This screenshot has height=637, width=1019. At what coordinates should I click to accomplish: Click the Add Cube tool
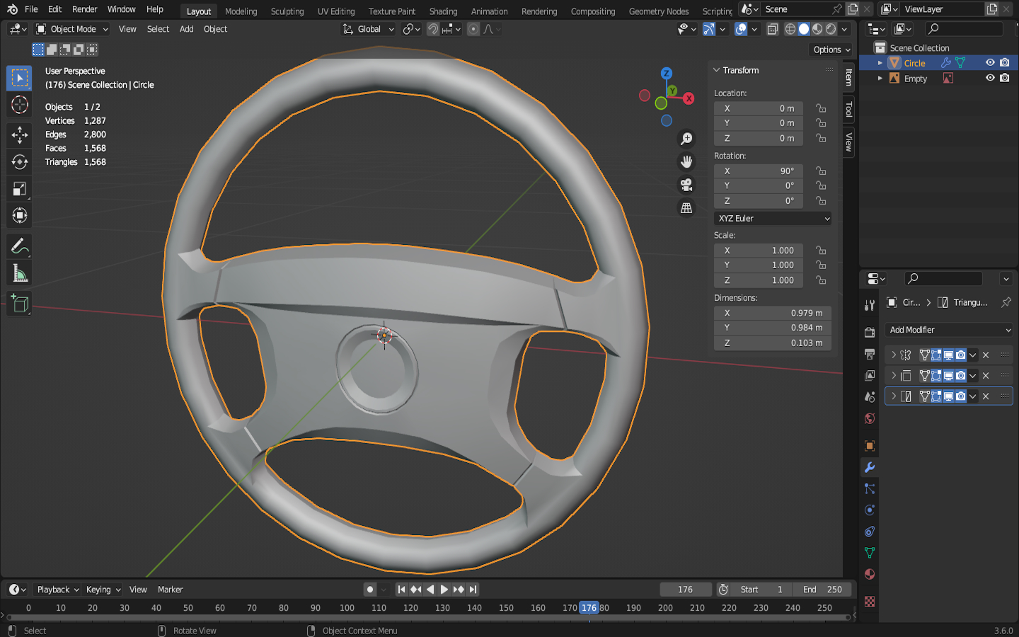pos(19,304)
